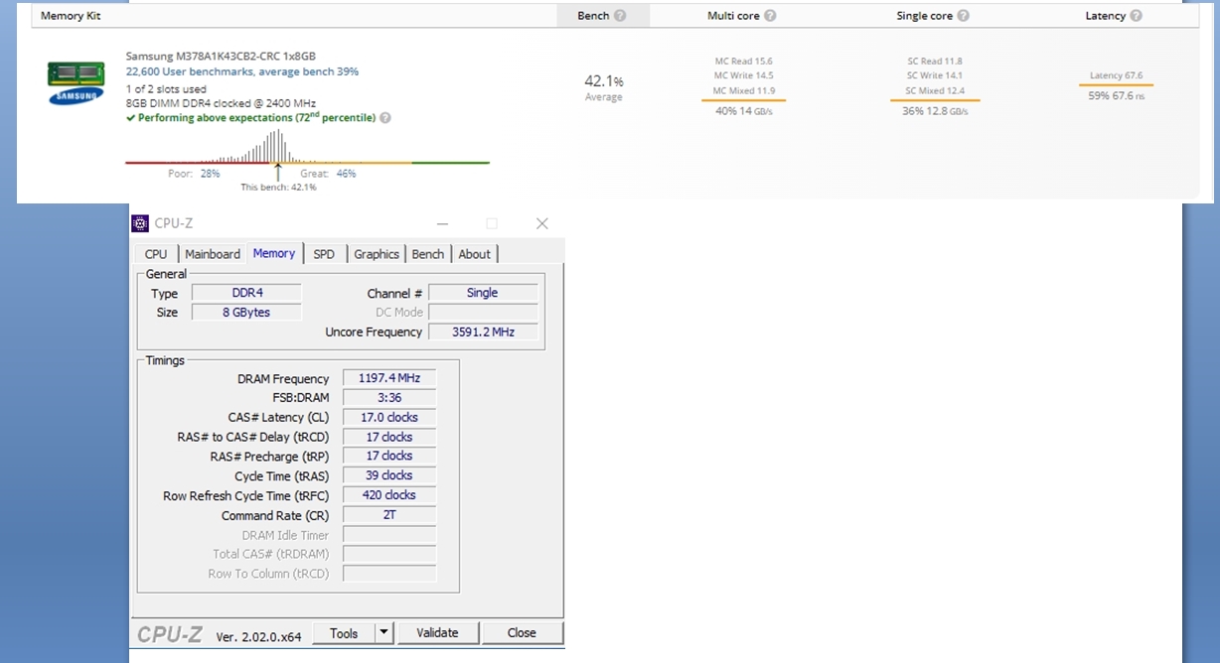Viewport: 1220px width, 663px height.
Task: Click the Single Channel # field
Action: [483, 293]
